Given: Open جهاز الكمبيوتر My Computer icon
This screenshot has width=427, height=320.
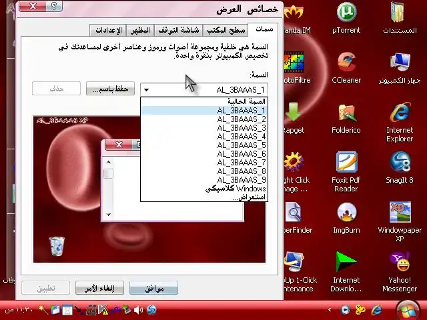Looking at the screenshot, I should tap(400, 68).
